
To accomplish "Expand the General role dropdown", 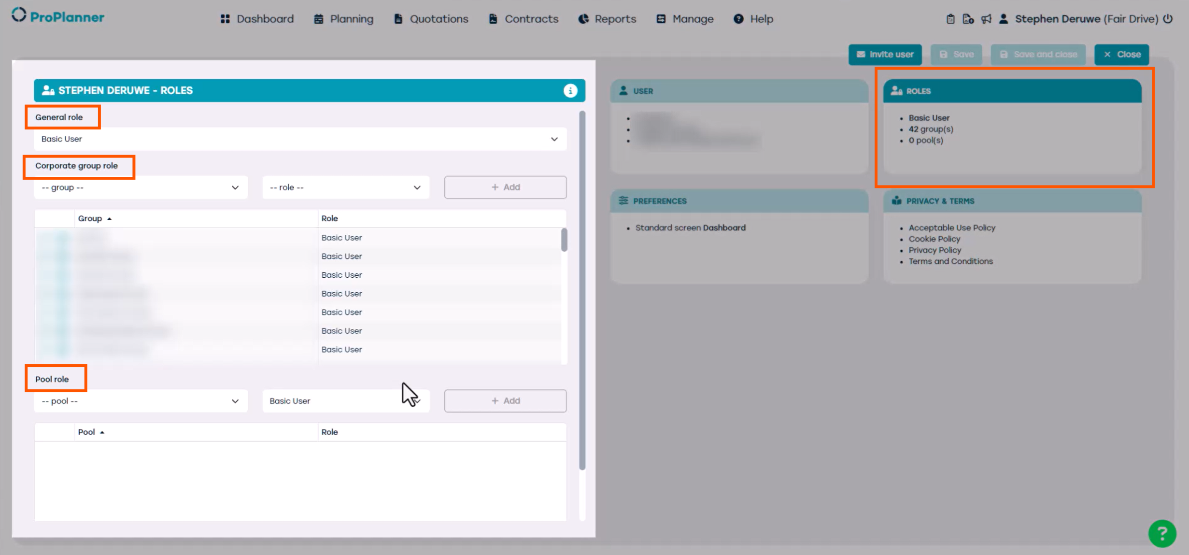I will [300, 139].
